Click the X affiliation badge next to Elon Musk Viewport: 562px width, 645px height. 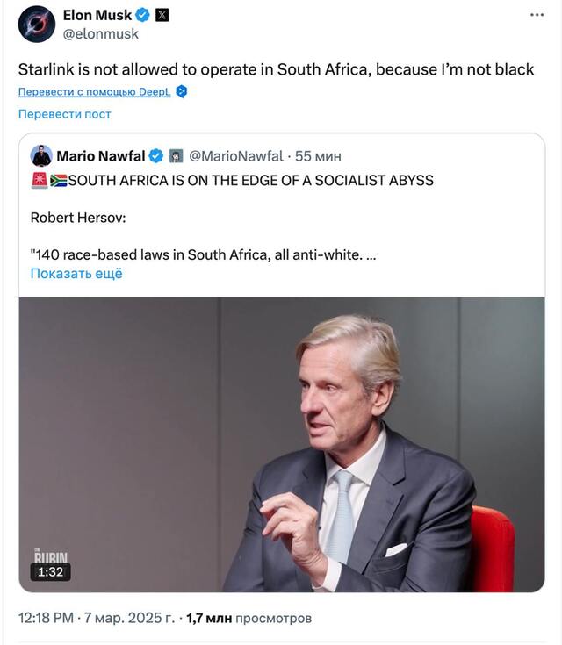point(162,15)
